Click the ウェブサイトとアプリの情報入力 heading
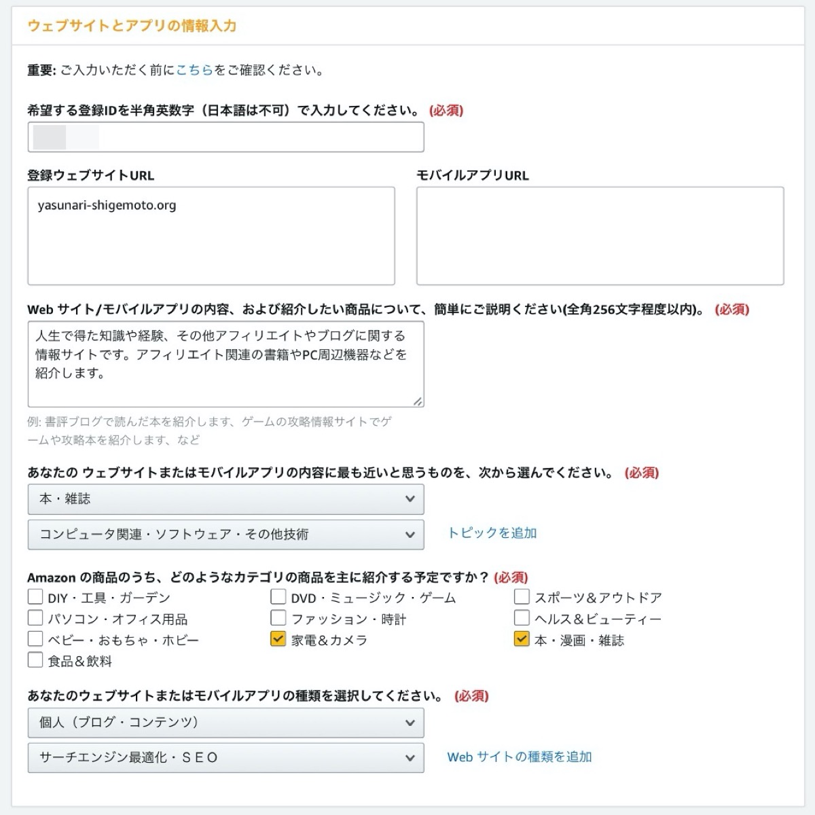 (x=132, y=26)
